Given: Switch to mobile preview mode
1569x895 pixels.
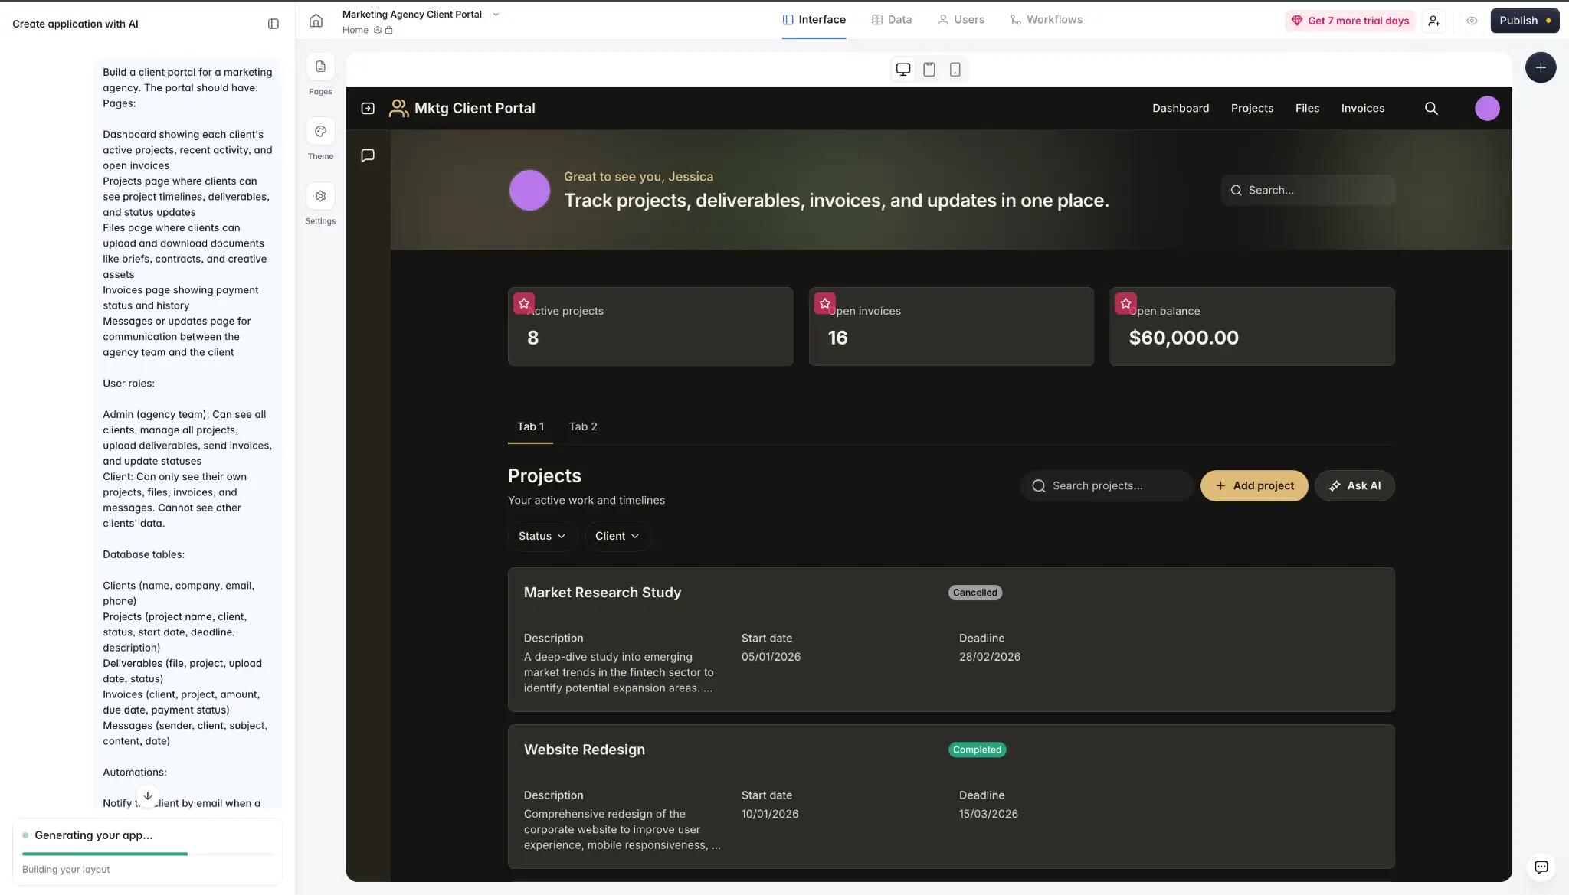Looking at the screenshot, I should tap(955, 69).
